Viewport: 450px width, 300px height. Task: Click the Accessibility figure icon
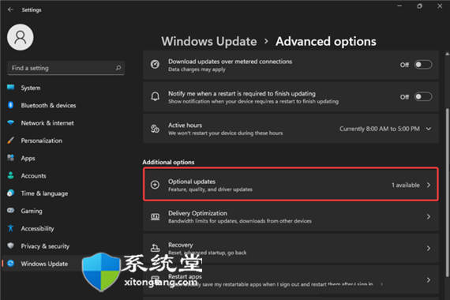pos(10,228)
